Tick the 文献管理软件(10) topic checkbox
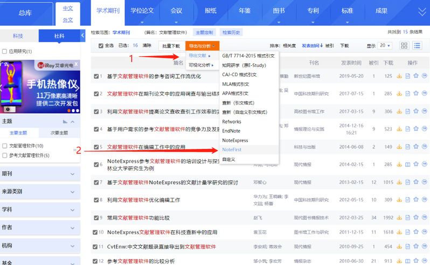The image size is (430, 265). click(5, 146)
